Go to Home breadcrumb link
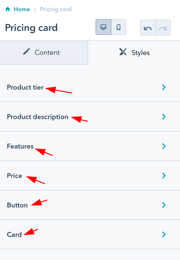This screenshot has width=180, height=260. [x=22, y=9]
